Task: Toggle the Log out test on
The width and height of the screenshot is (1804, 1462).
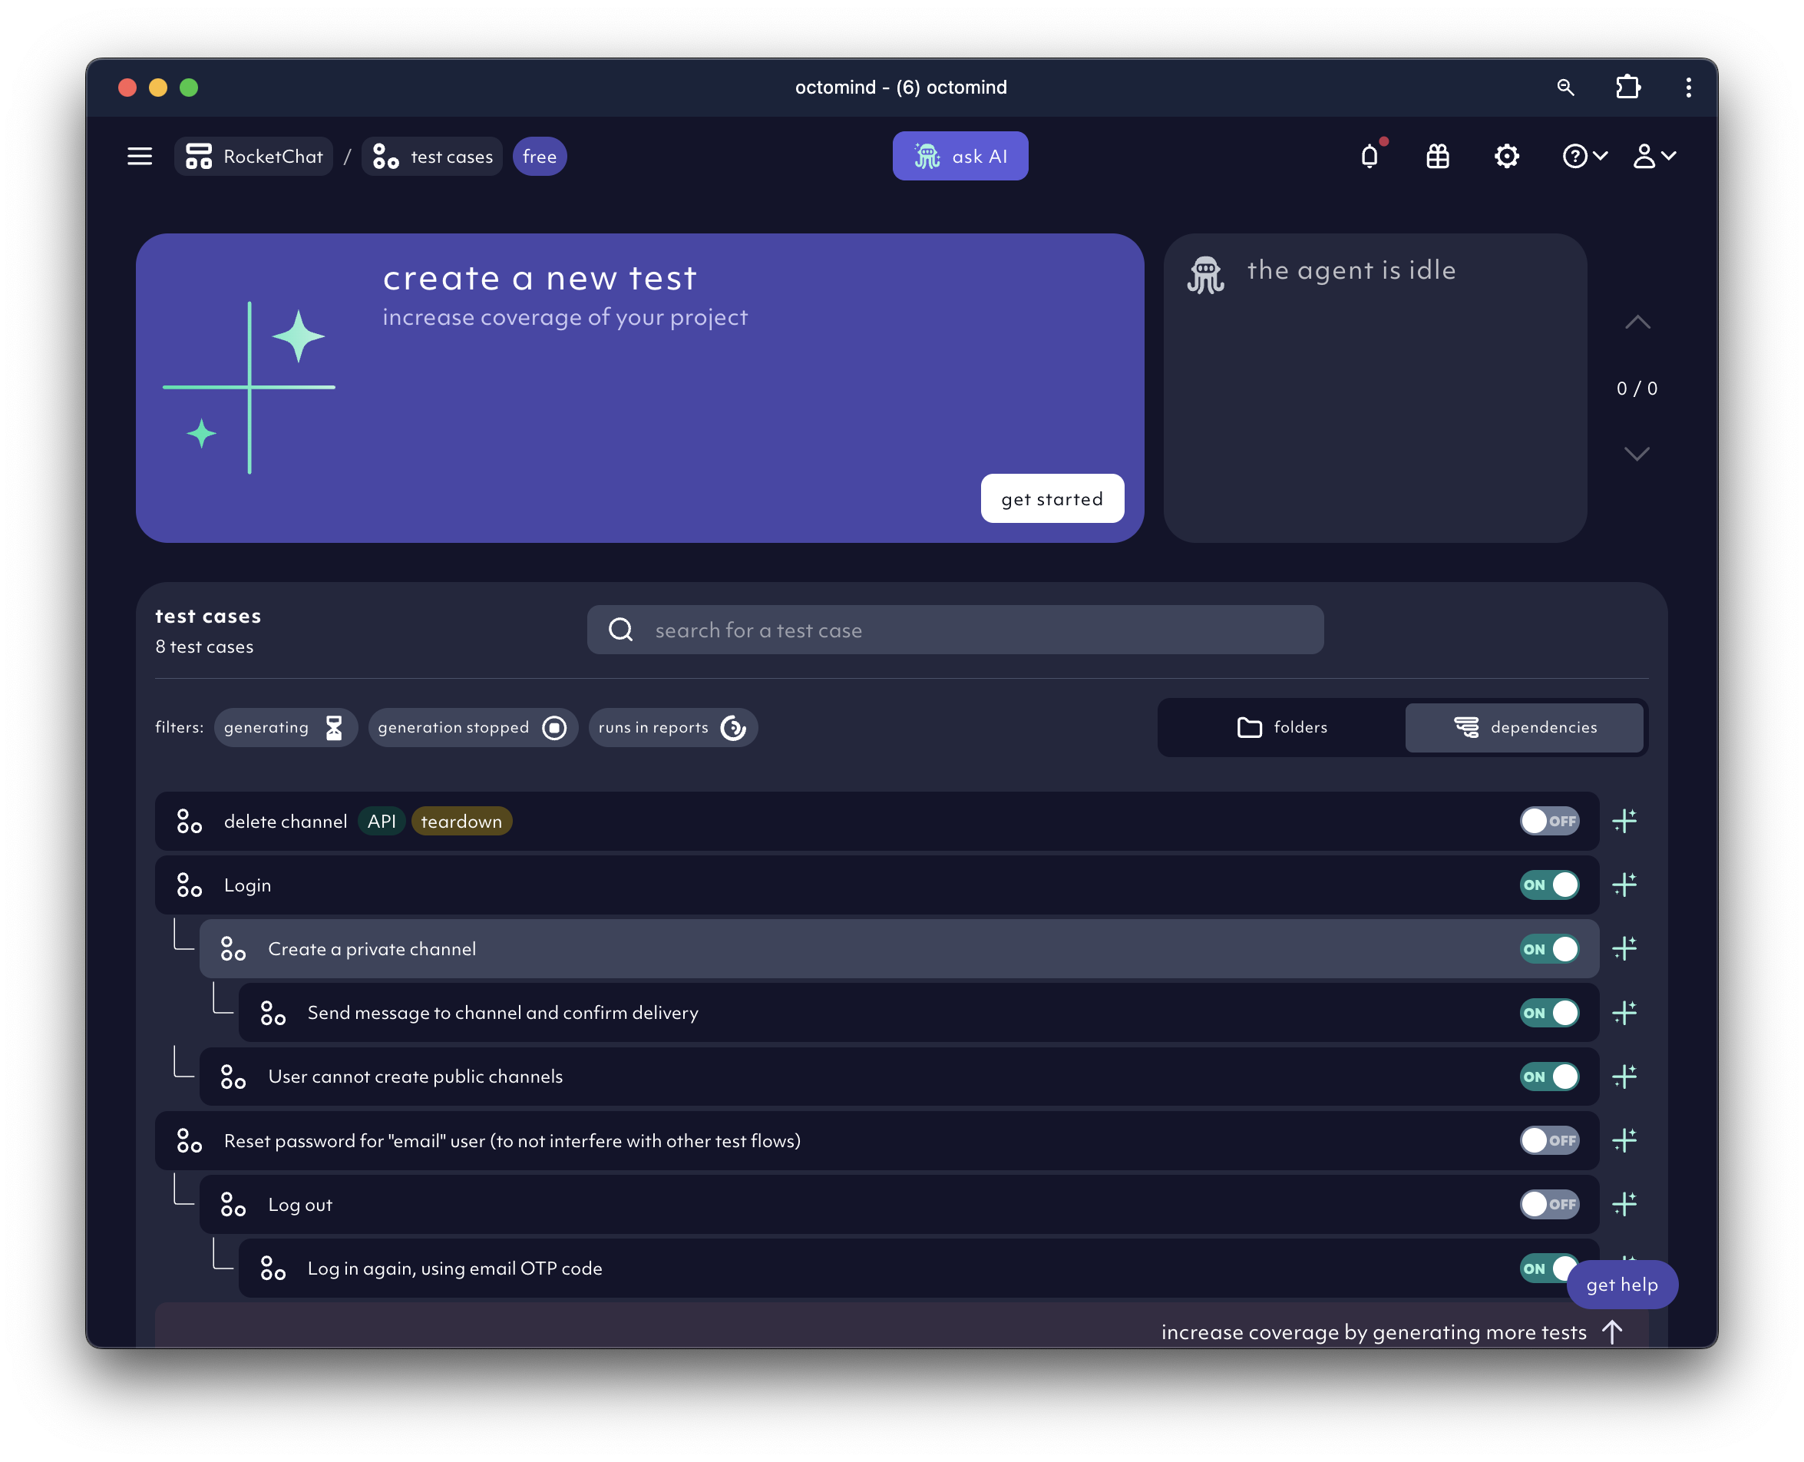Action: [x=1549, y=1205]
